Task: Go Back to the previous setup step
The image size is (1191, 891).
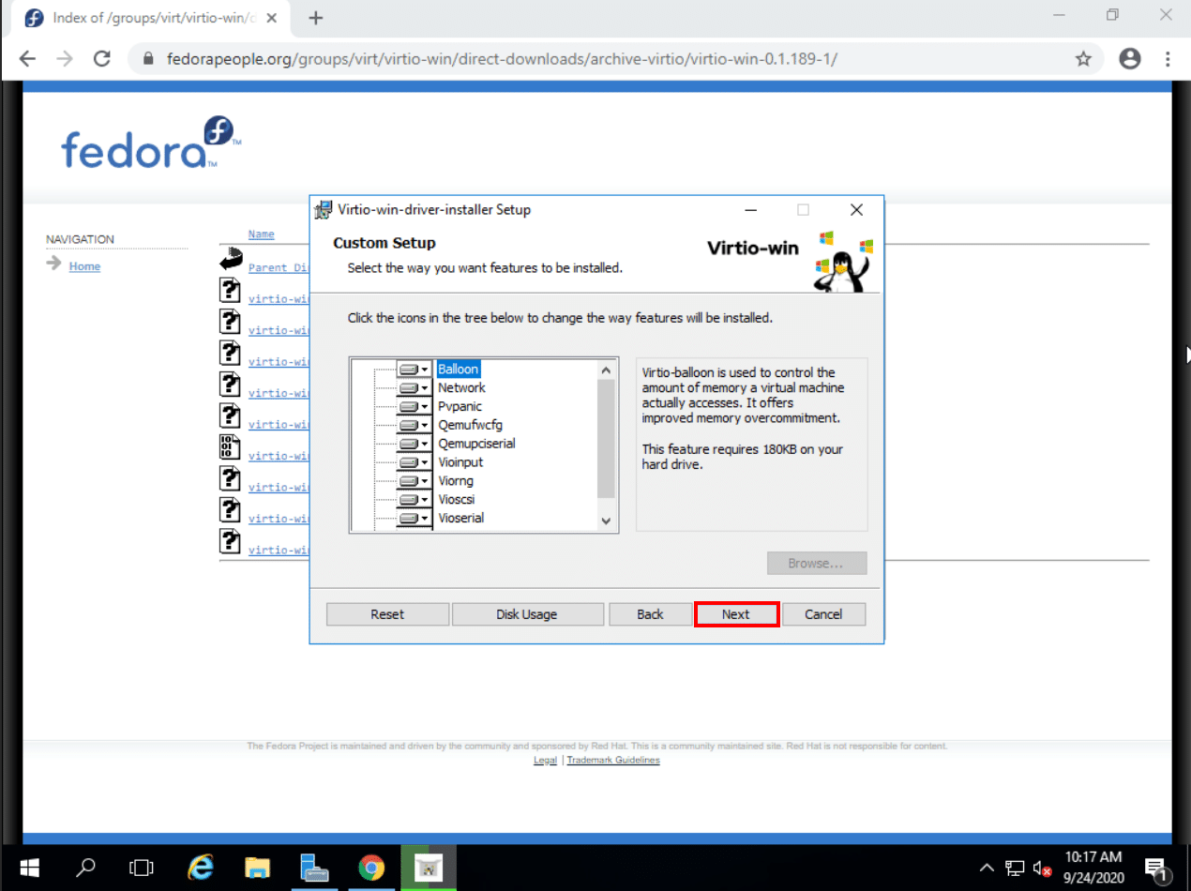Action: click(650, 614)
